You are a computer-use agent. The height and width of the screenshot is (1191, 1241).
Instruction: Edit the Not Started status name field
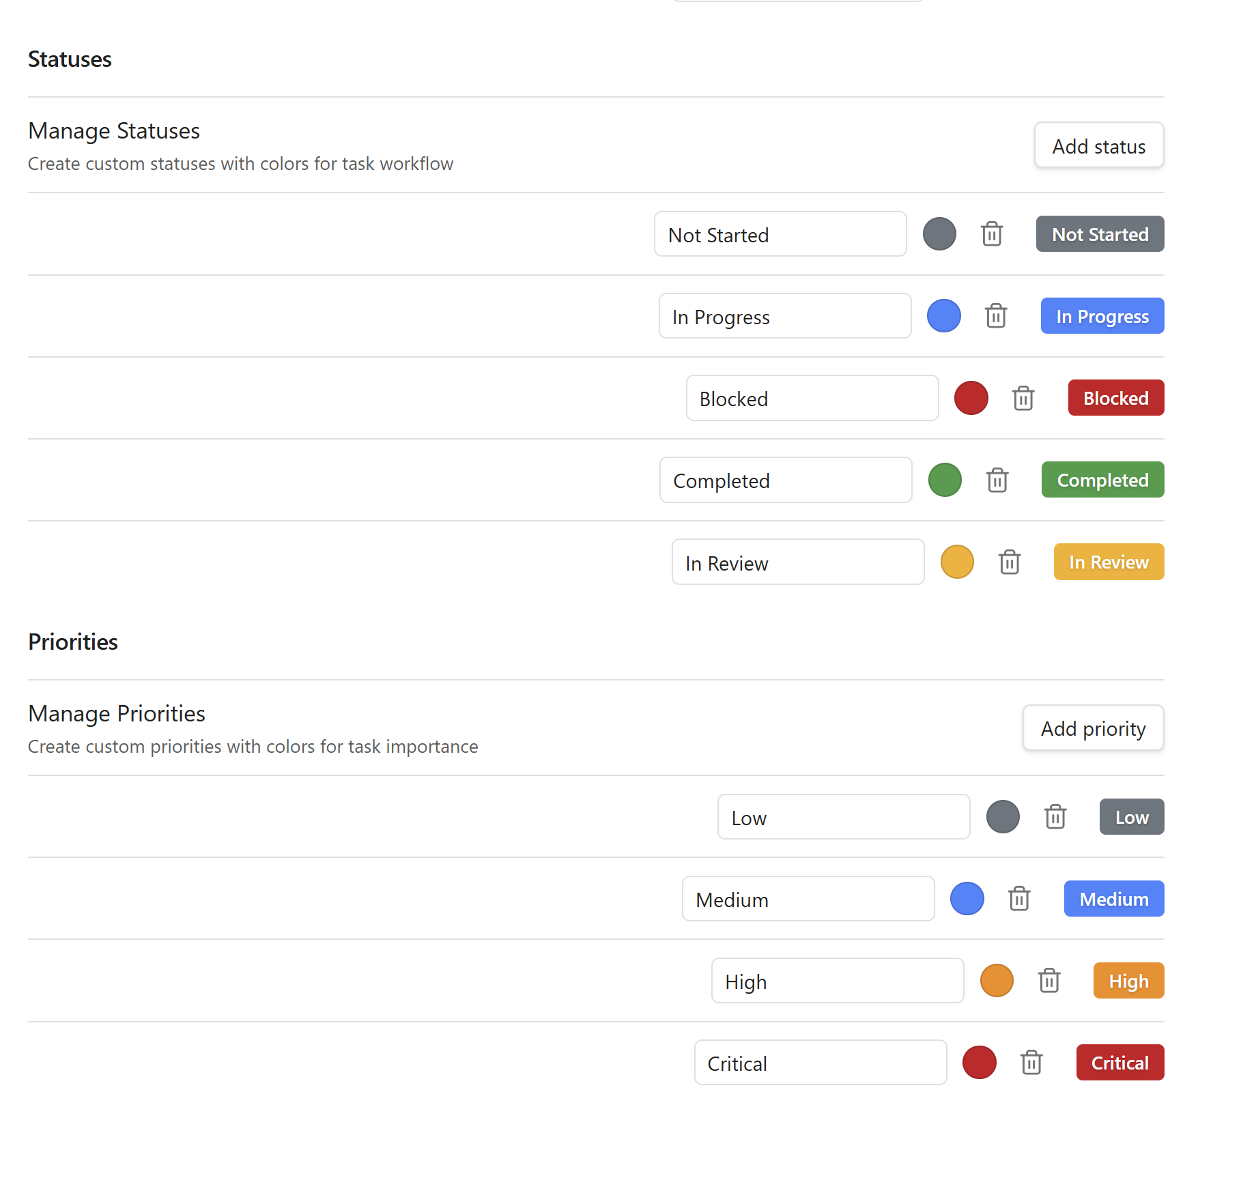780,235
